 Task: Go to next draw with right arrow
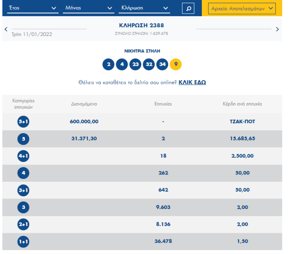(277, 29)
